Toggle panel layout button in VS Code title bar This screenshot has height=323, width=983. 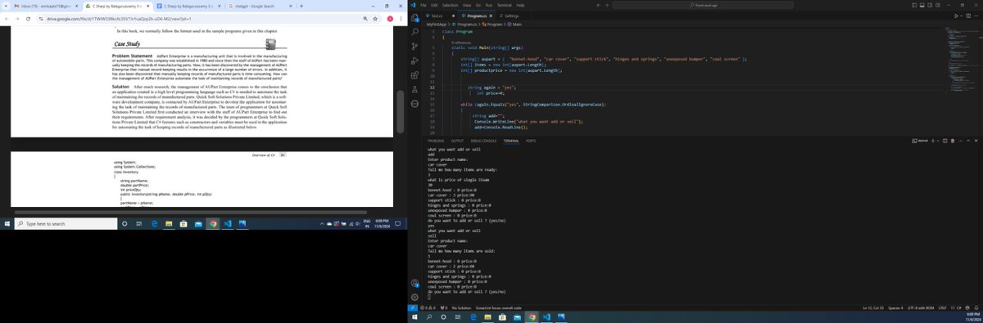tap(922, 5)
